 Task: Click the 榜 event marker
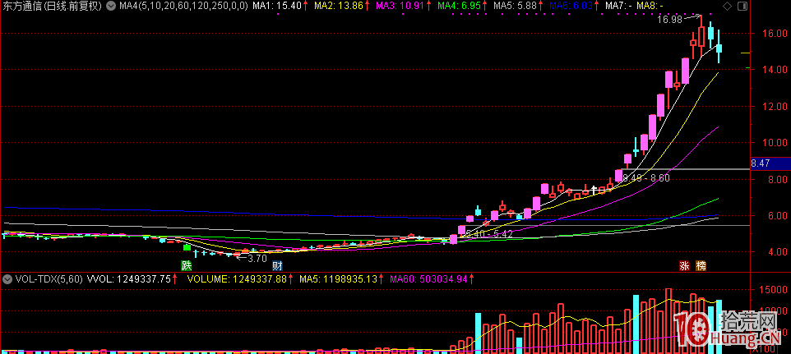[x=701, y=265]
